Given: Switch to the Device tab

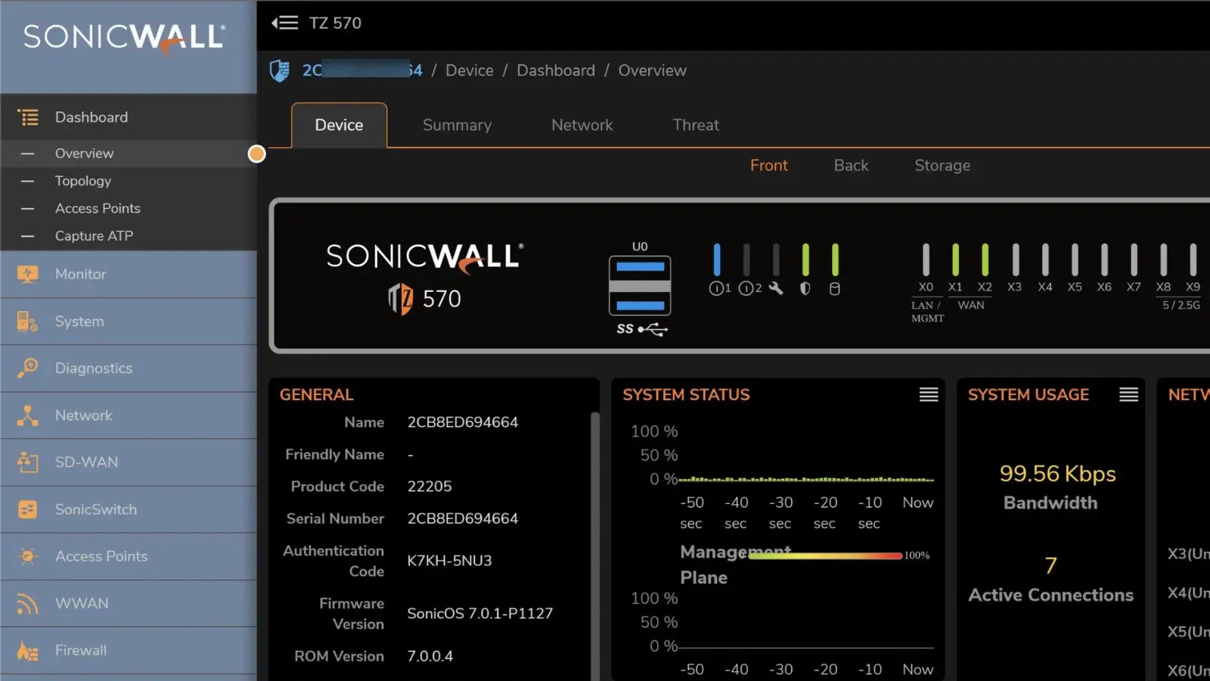Looking at the screenshot, I should click(339, 125).
